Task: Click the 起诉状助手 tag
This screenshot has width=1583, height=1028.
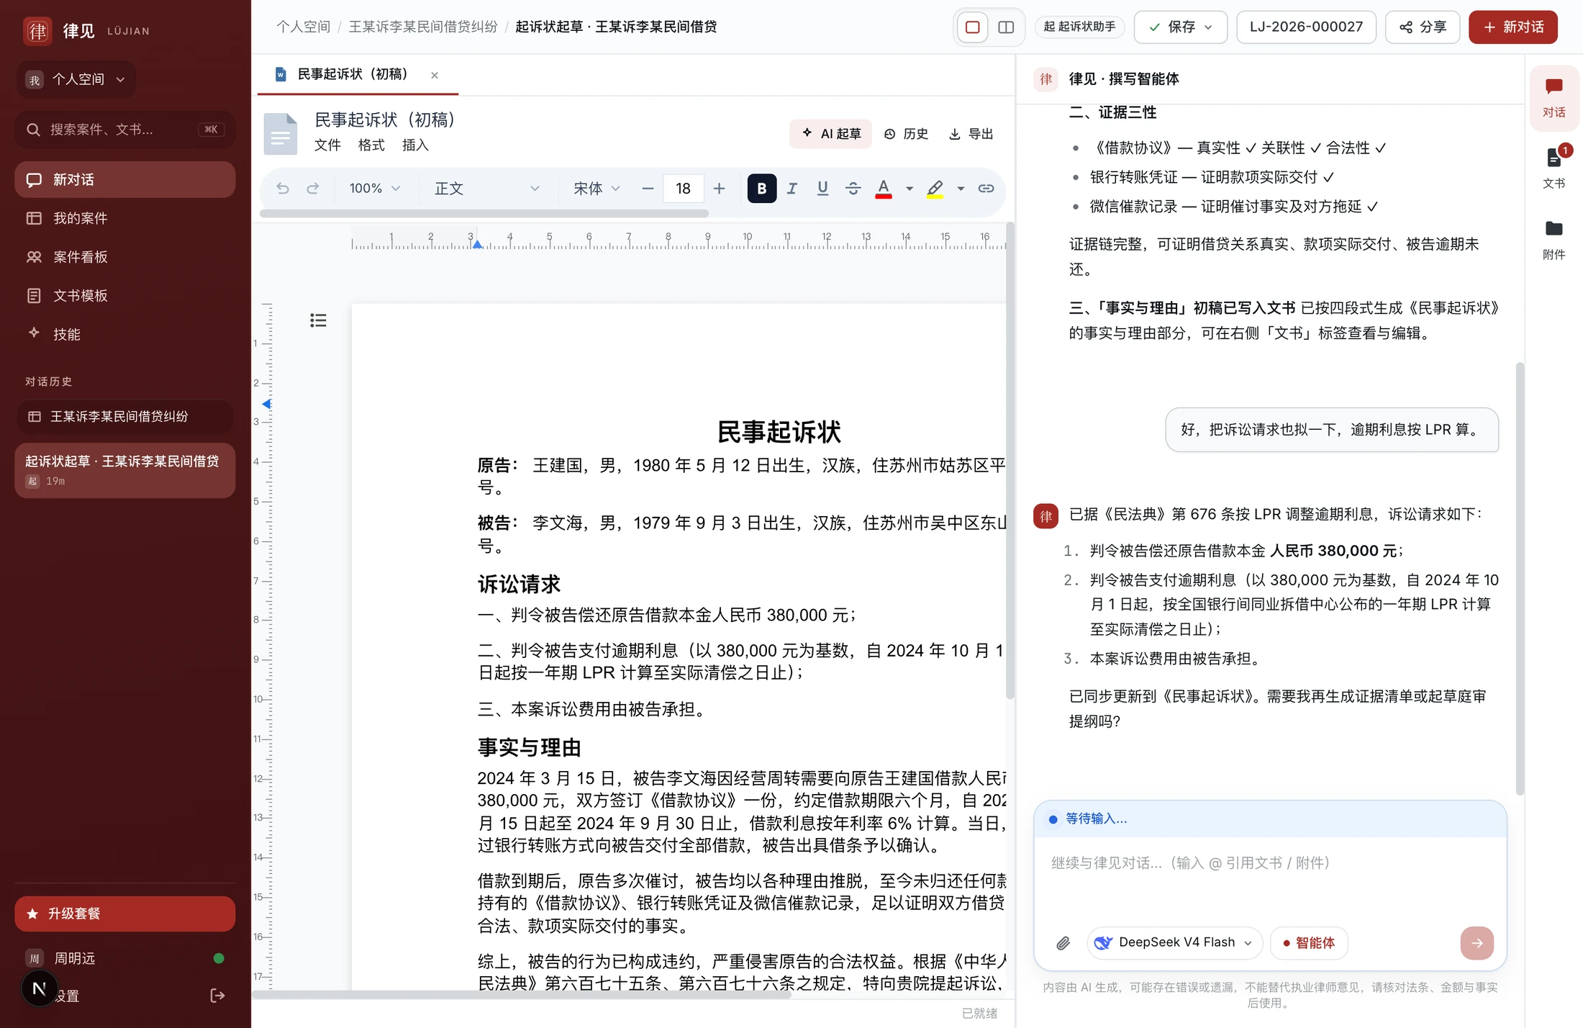Action: coord(1079,27)
